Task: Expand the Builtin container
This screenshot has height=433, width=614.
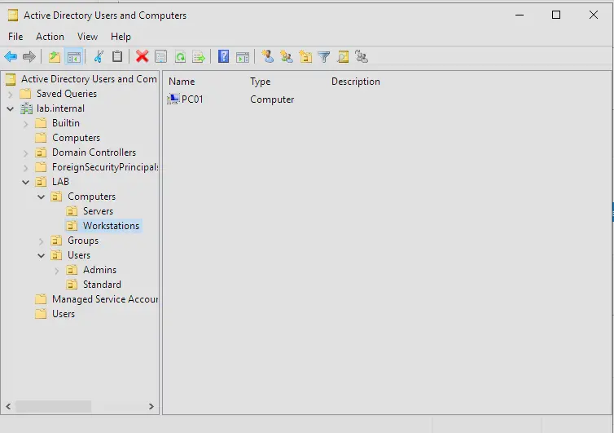Action: point(26,124)
